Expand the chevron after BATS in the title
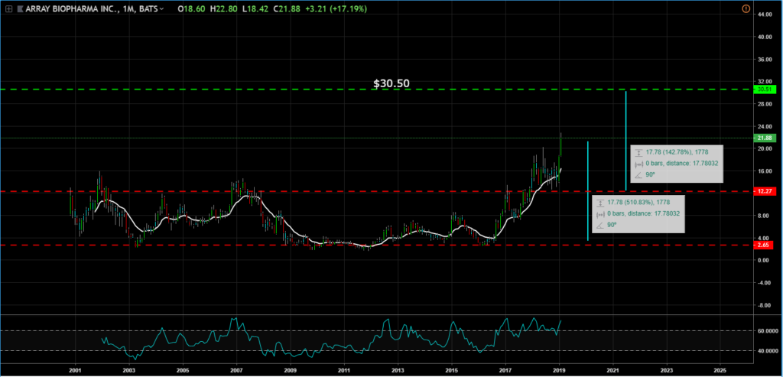 162,9
